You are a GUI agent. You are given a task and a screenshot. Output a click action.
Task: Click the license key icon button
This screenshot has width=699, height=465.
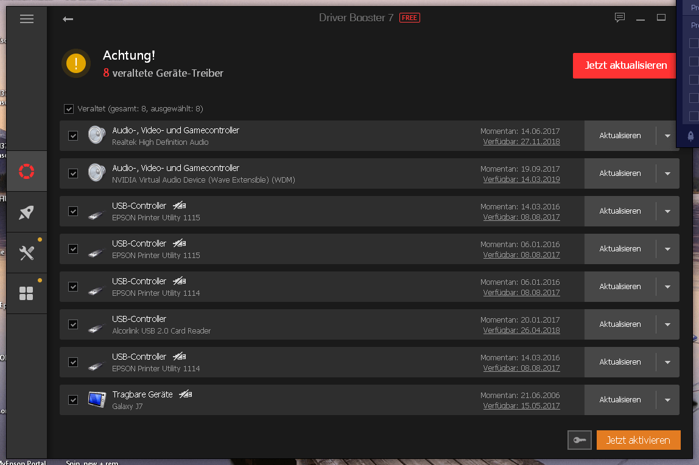pyautogui.click(x=580, y=440)
